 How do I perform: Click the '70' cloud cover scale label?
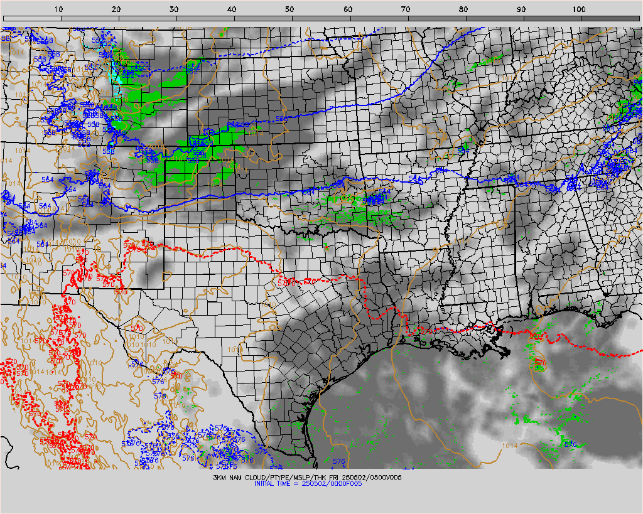pos(406,9)
